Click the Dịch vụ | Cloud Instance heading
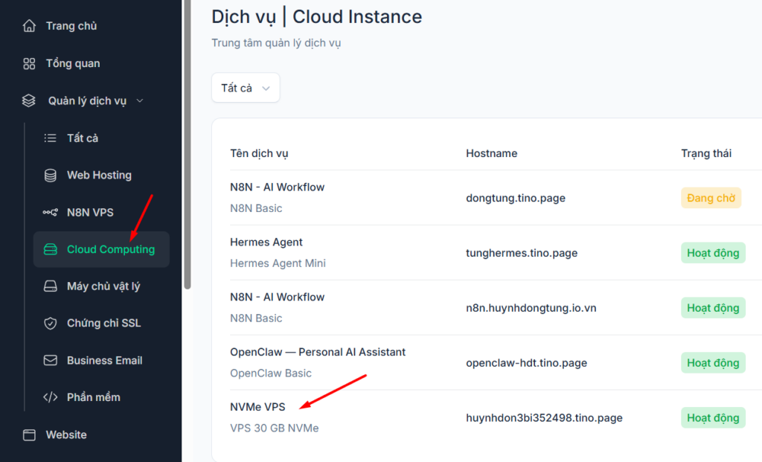Screen dimensions: 762x462 (x=317, y=17)
